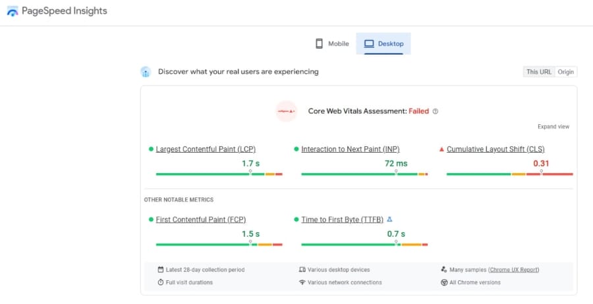
Task: Expand view of Core Web Vitals
Action: [553, 126]
